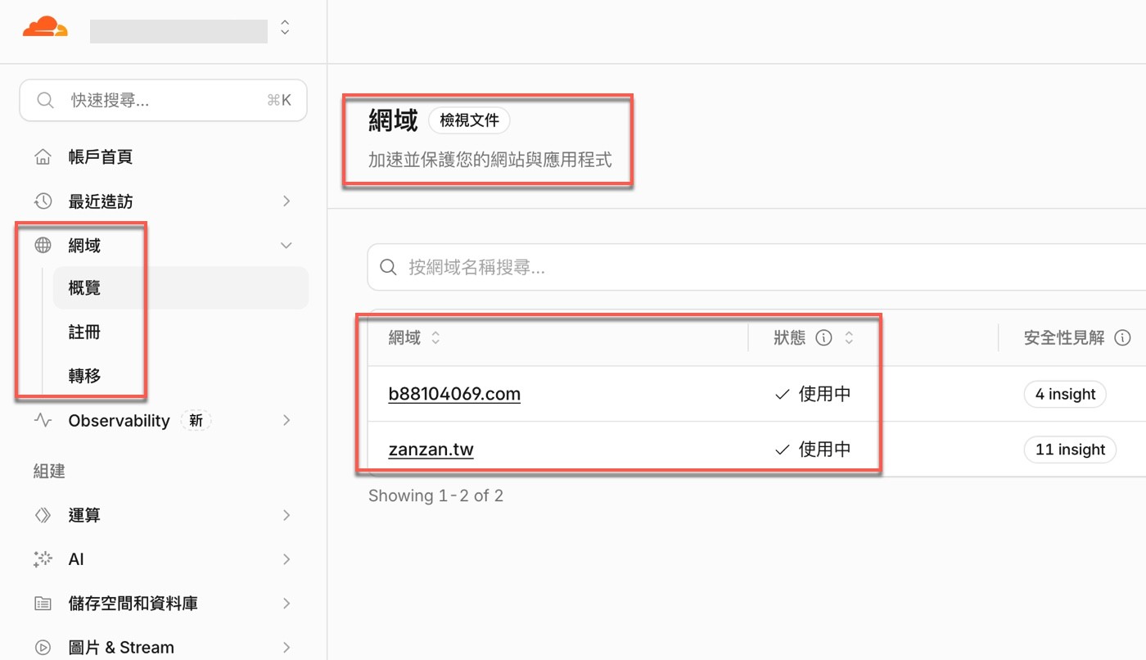1146x660 pixels.
Task: Click the info icon beside 安全性見解
Action: (x=1123, y=337)
